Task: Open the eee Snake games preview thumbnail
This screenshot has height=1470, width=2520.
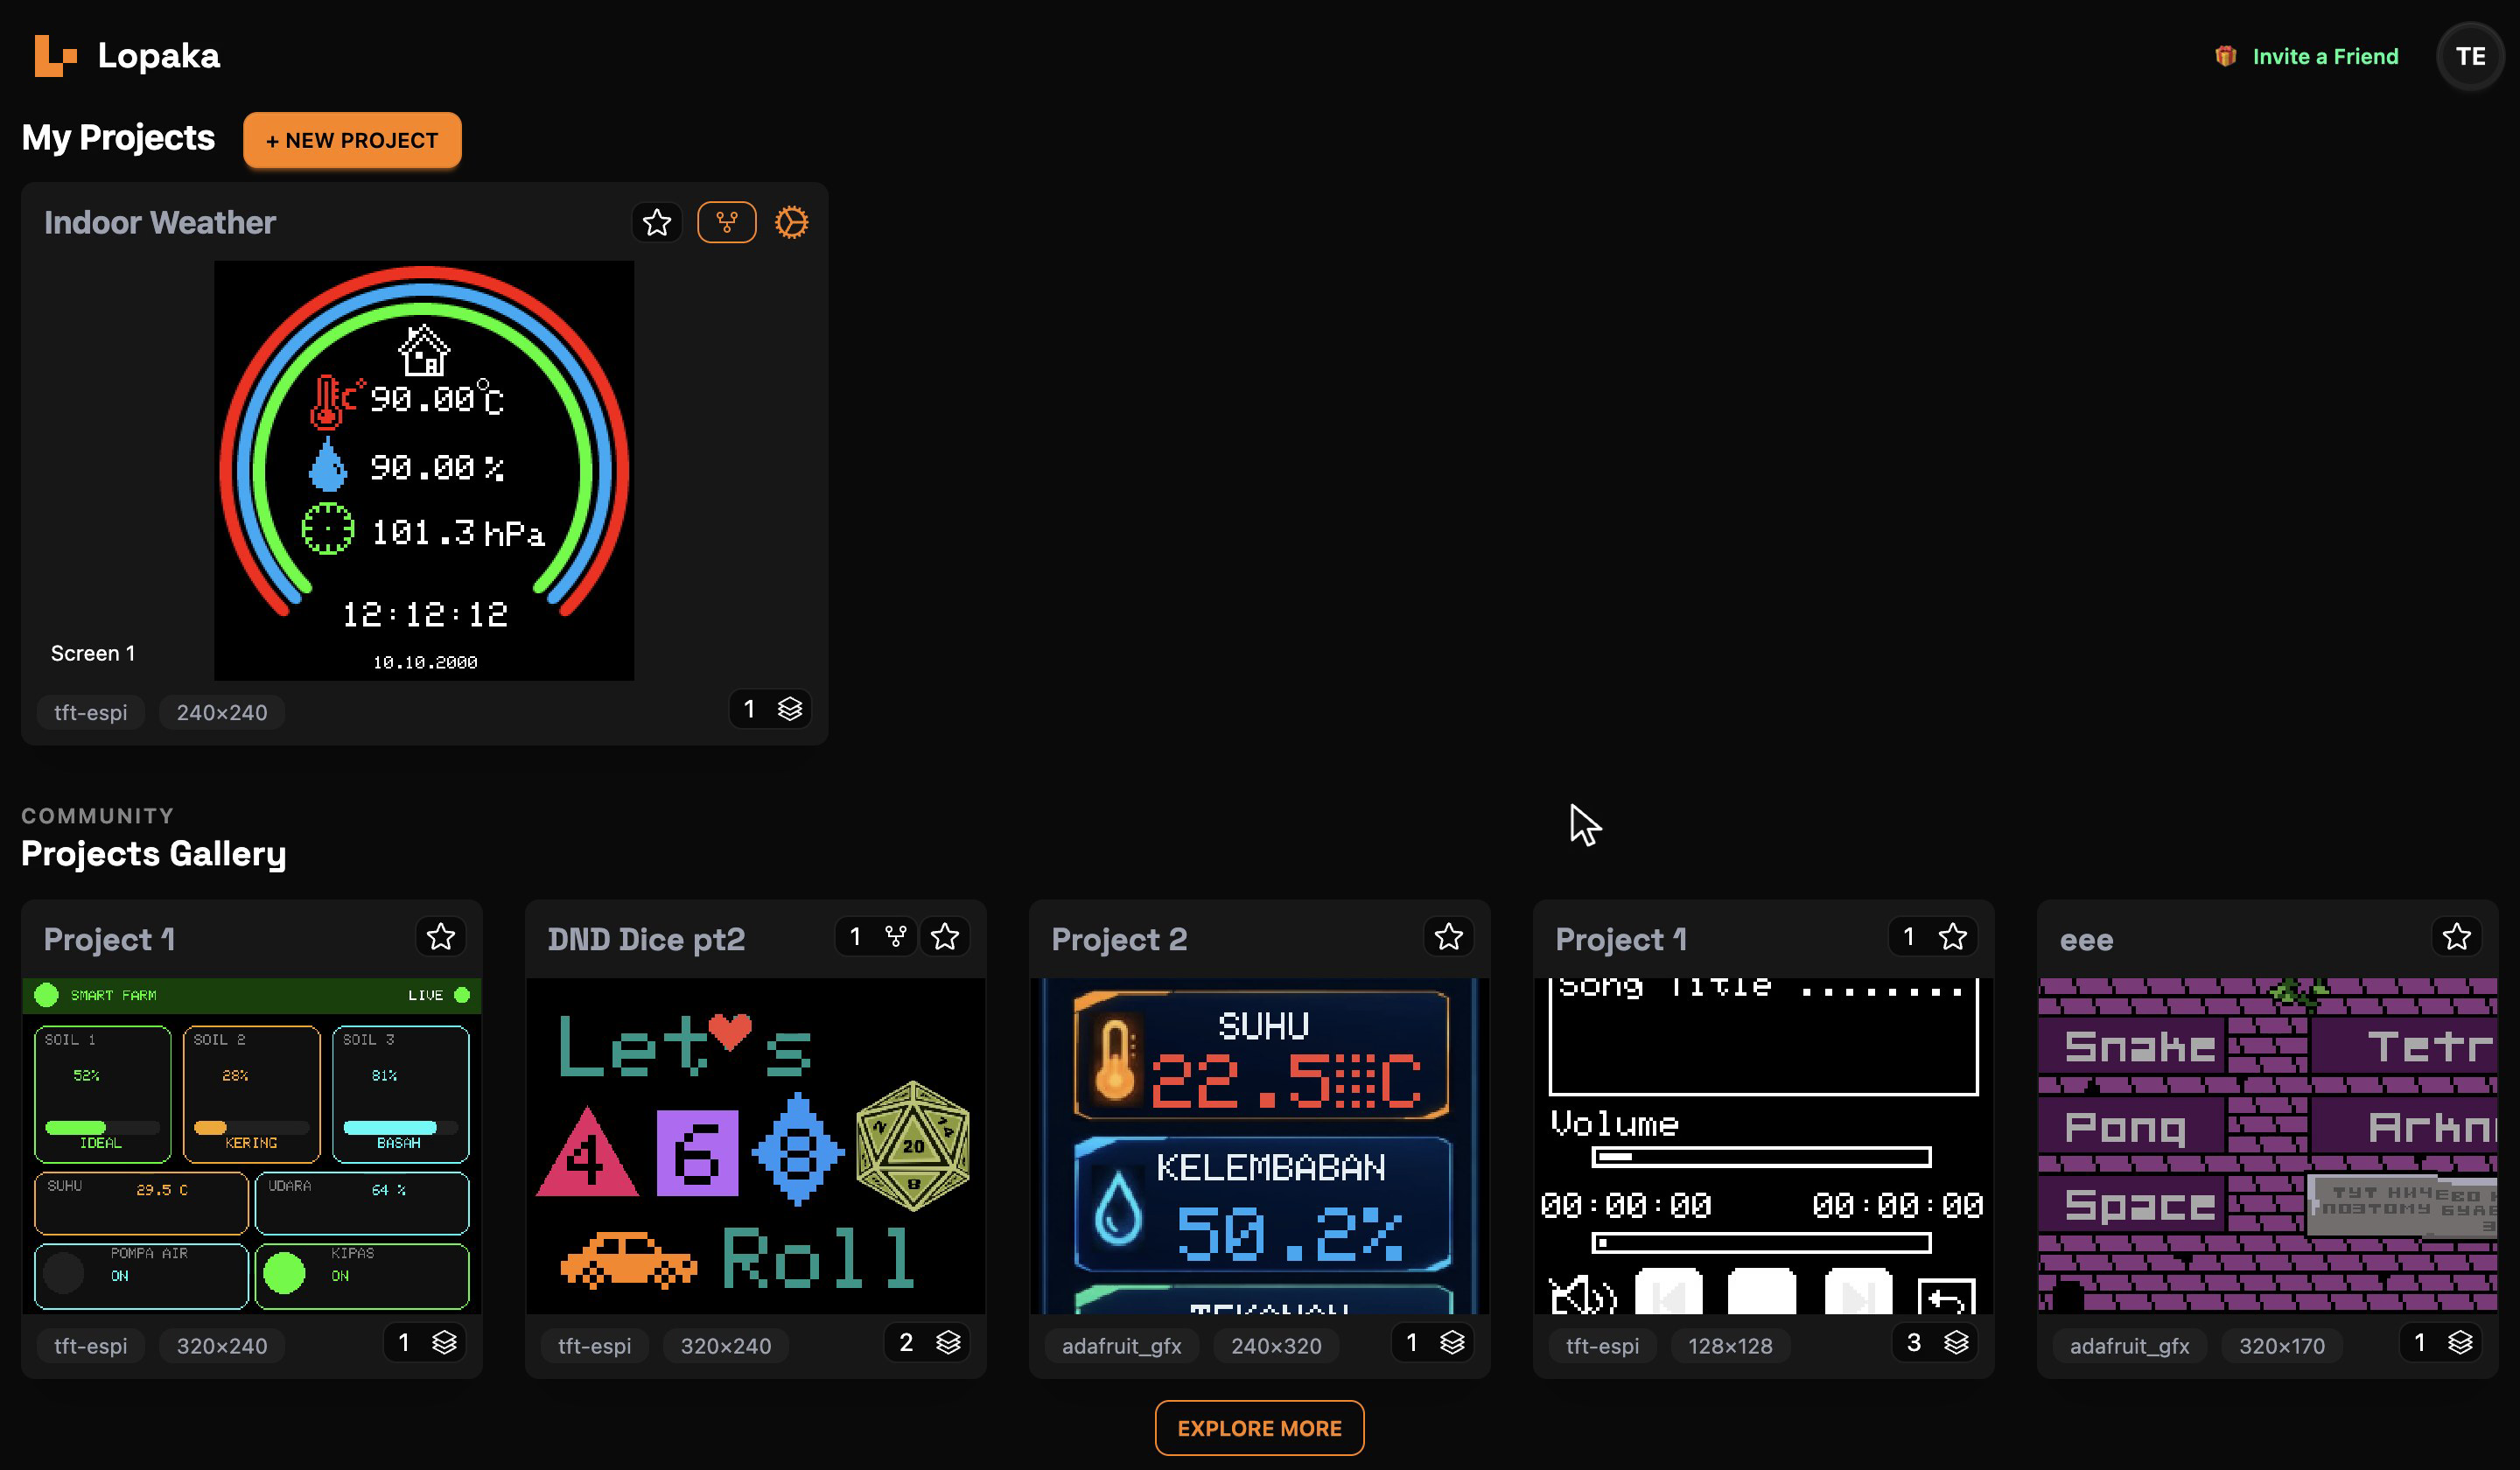Action: [x=2268, y=1146]
